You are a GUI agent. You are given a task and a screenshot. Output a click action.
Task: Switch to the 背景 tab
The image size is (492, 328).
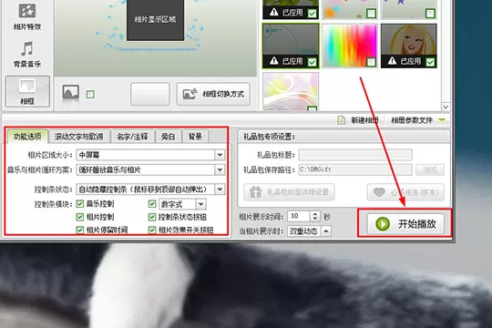tap(195, 137)
